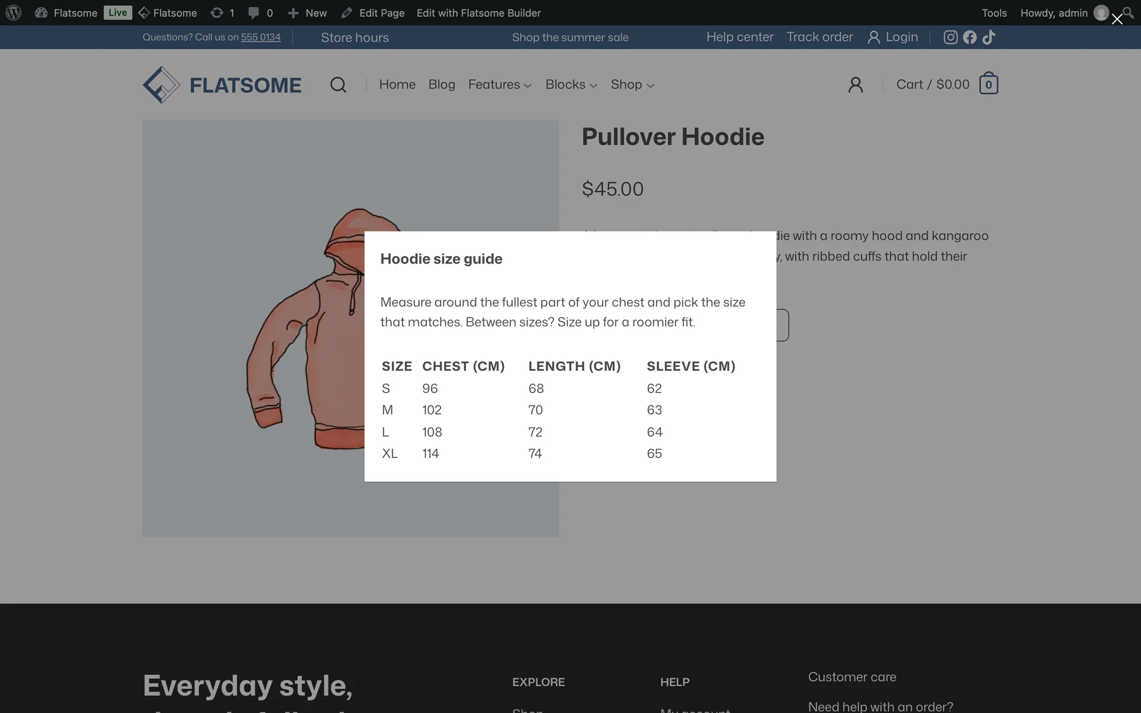Open the Flatsome theme admin menu
The width and height of the screenshot is (1141, 713).
point(168,13)
